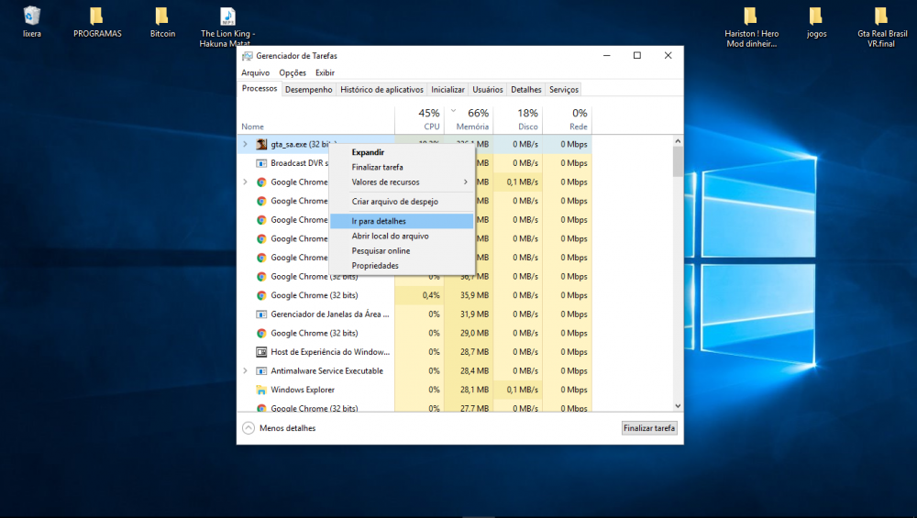The height and width of the screenshot is (518, 917).
Task: Click the Chrome icon in the 29,0 MB row
Action: click(x=261, y=333)
